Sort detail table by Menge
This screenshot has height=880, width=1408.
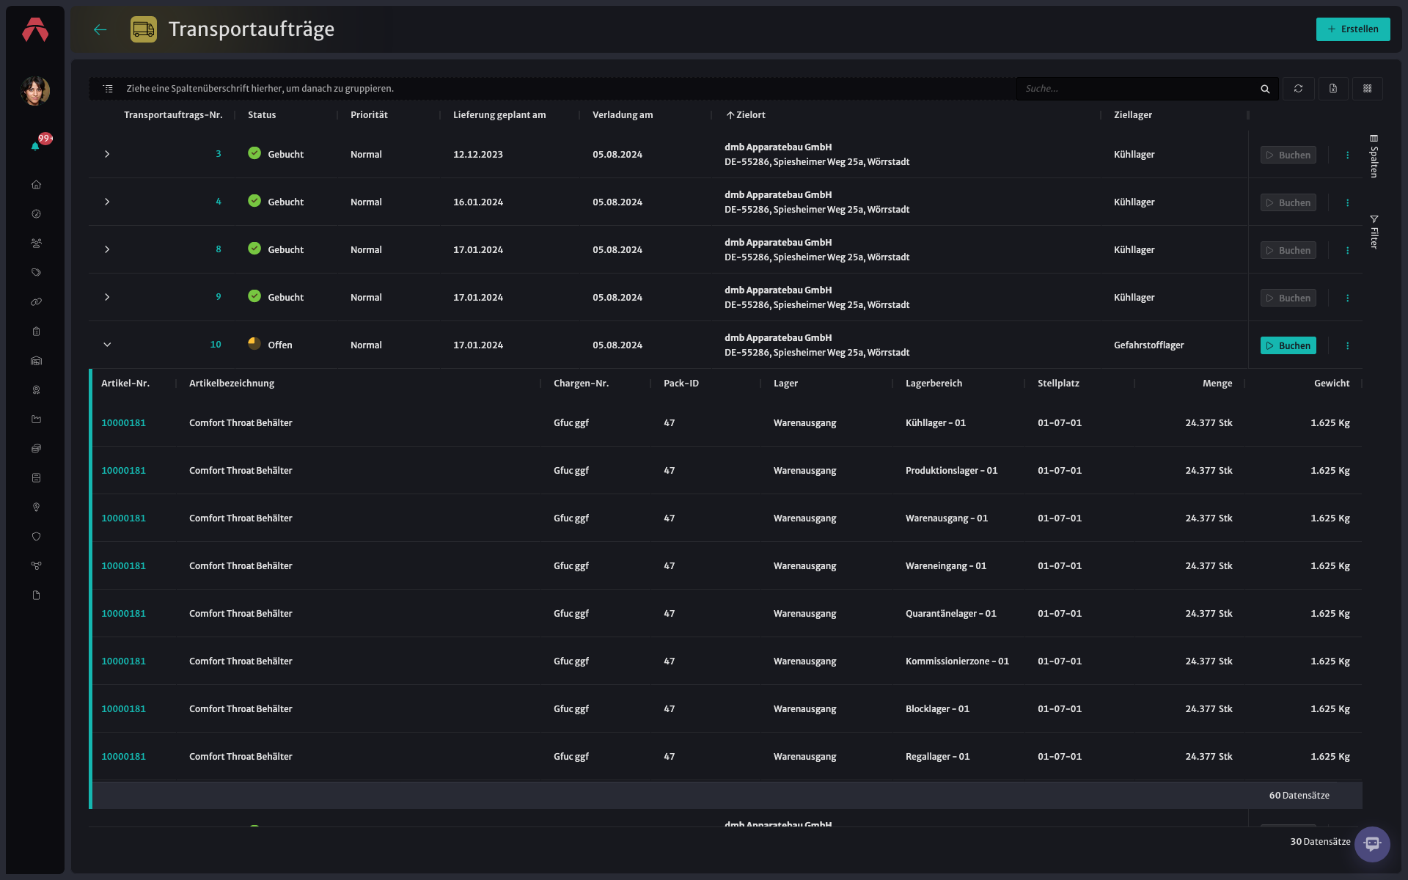[x=1217, y=384]
